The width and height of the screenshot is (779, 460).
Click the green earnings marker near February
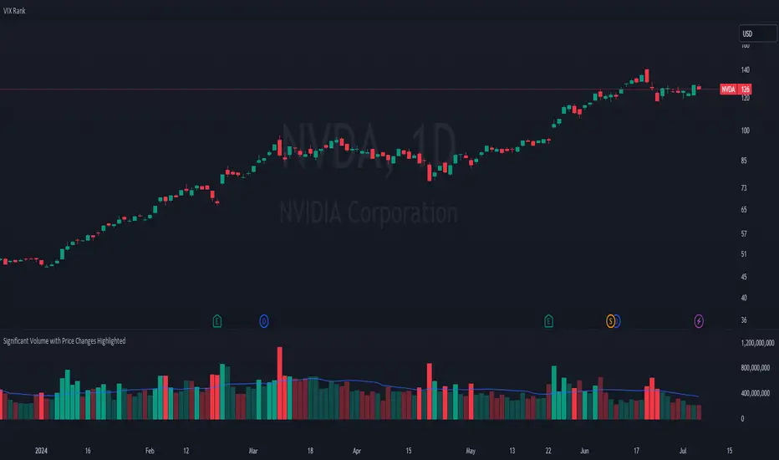pyautogui.click(x=217, y=319)
